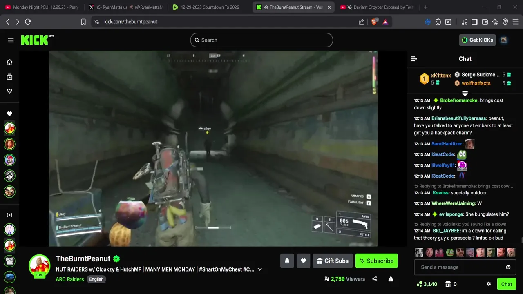523x294 pixels.
Task: Toggle follow heart button for TheBurntPeanut
Action: (303, 261)
